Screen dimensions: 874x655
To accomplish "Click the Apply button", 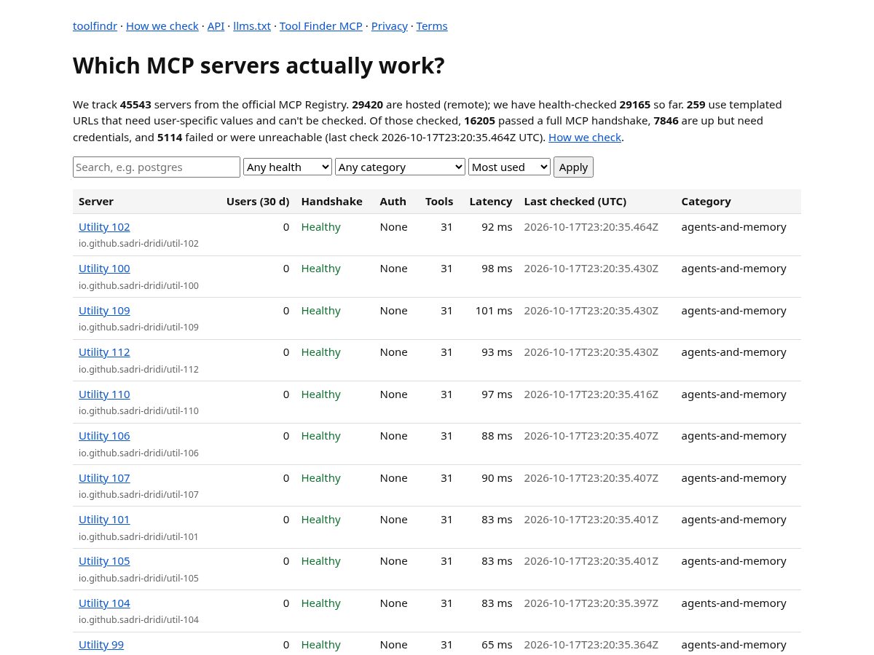I will coord(573,167).
